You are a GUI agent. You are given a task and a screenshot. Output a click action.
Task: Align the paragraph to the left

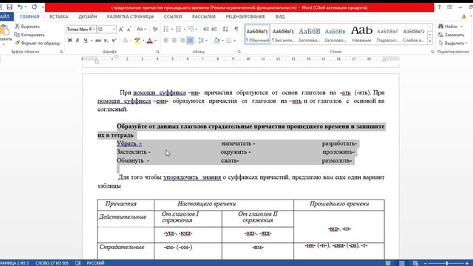coord(166,41)
